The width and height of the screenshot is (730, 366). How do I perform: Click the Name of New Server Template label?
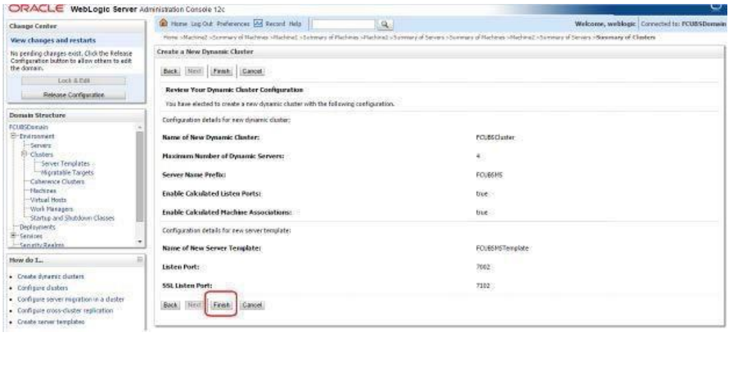[x=211, y=248]
